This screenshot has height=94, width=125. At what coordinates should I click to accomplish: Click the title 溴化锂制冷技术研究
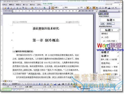pos(46,29)
